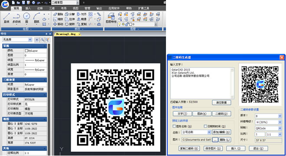Open 图层特性 (Layer Properties) manager
Viewport: 286px width, 156px height.
click(x=111, y=18)
